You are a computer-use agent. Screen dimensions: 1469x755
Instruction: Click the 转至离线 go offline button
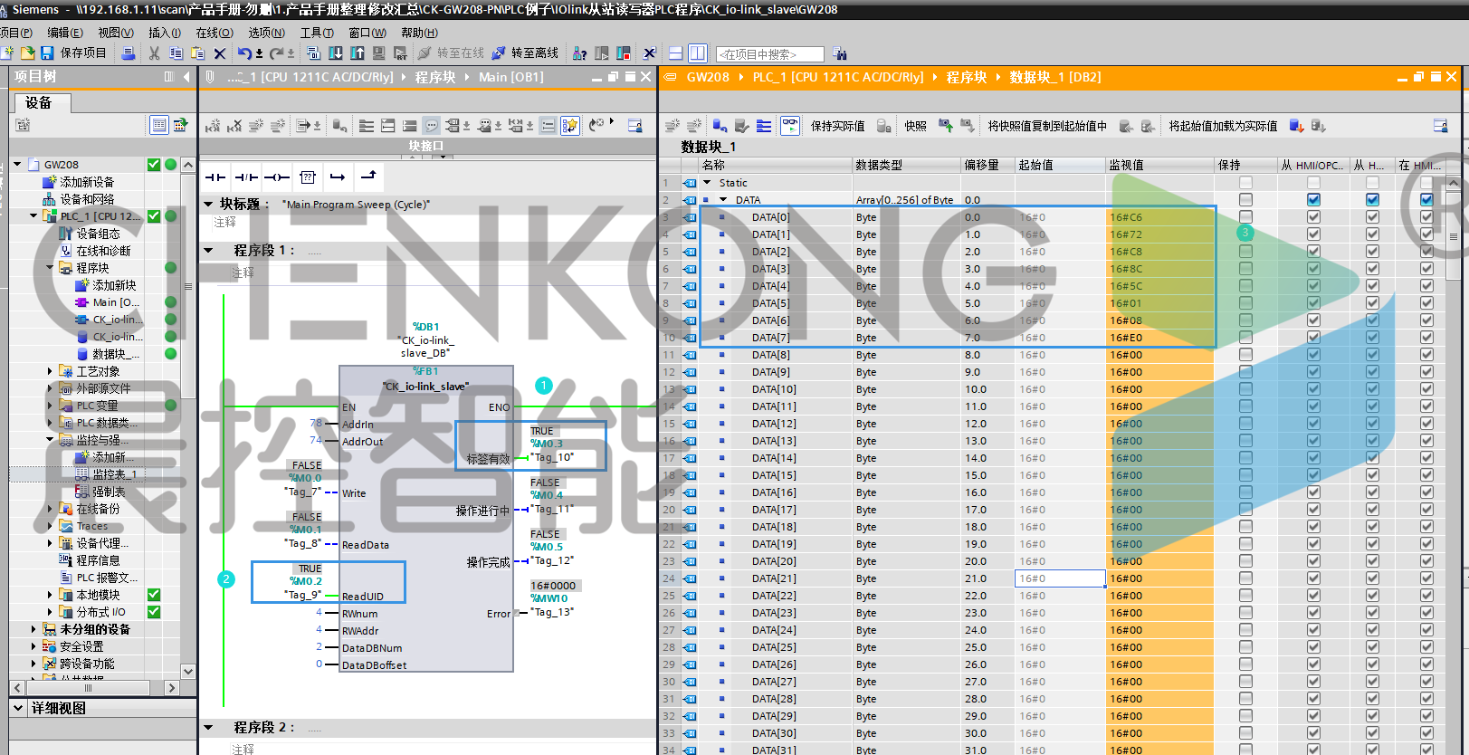[x=525, y=53]
